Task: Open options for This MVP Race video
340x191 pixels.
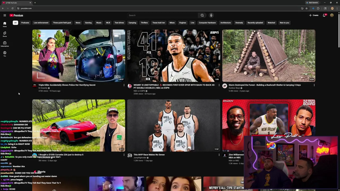Action: click(x=219, y=155)
